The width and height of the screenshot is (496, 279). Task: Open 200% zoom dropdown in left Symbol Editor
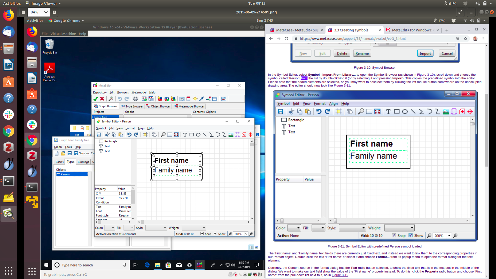click(x=246, y=234)
